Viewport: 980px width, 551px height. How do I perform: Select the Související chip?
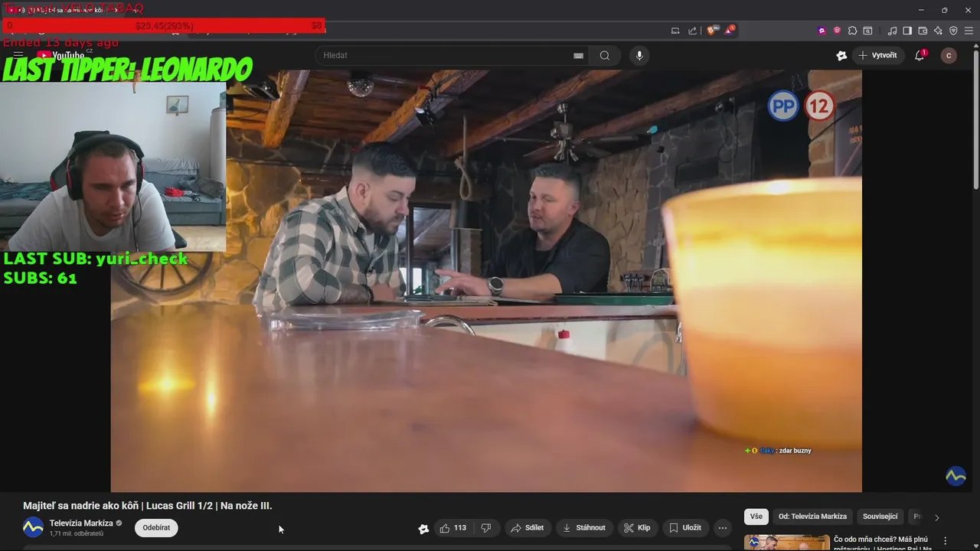880,517
